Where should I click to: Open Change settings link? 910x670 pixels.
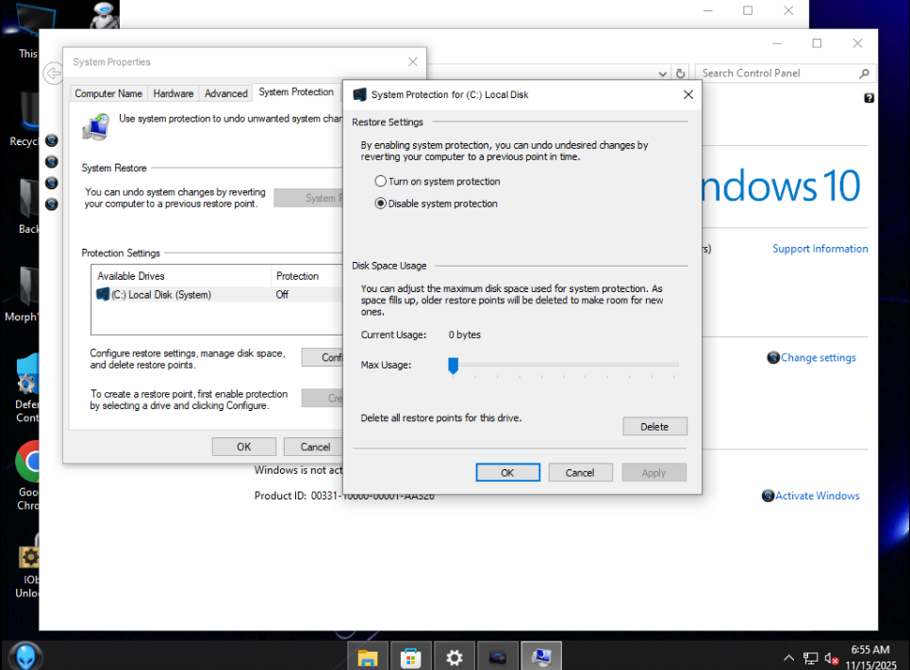[x=818, y=357]
